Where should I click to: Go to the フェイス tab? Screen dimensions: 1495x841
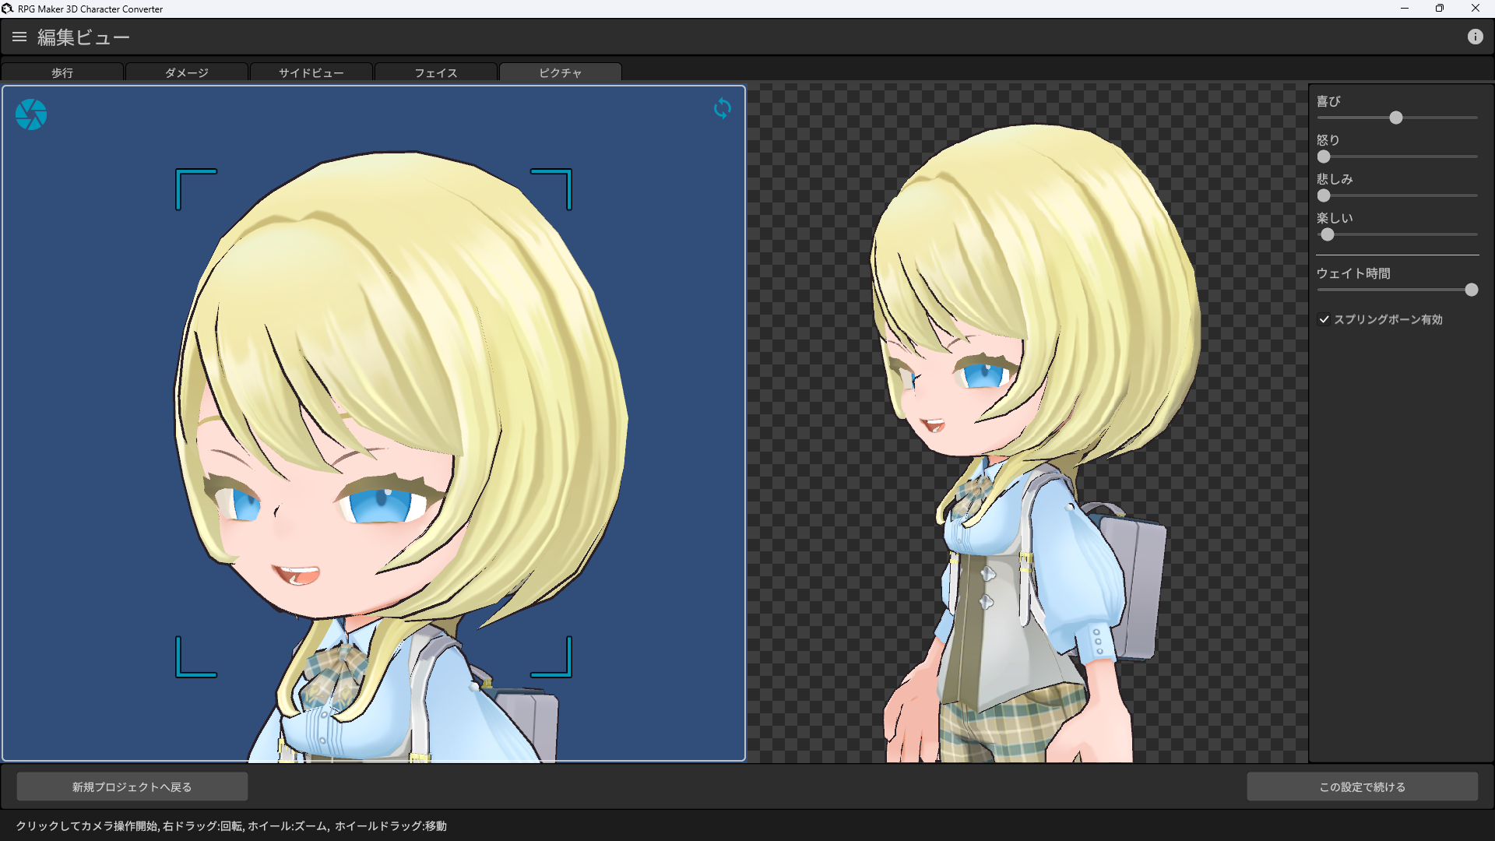436,72
